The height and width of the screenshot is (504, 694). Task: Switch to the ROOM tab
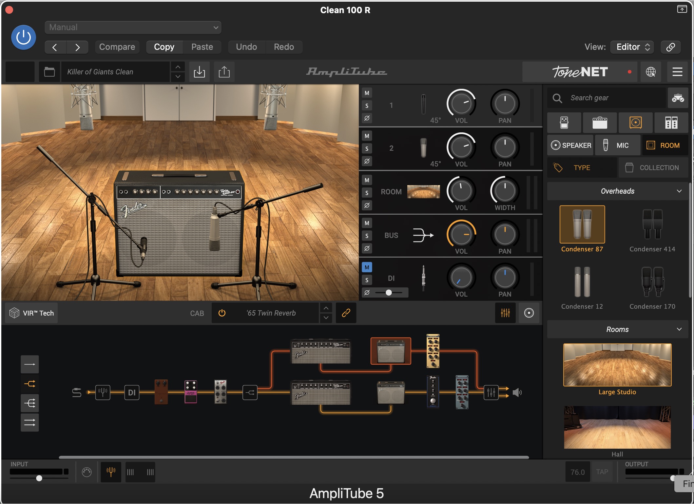(665, 145)
